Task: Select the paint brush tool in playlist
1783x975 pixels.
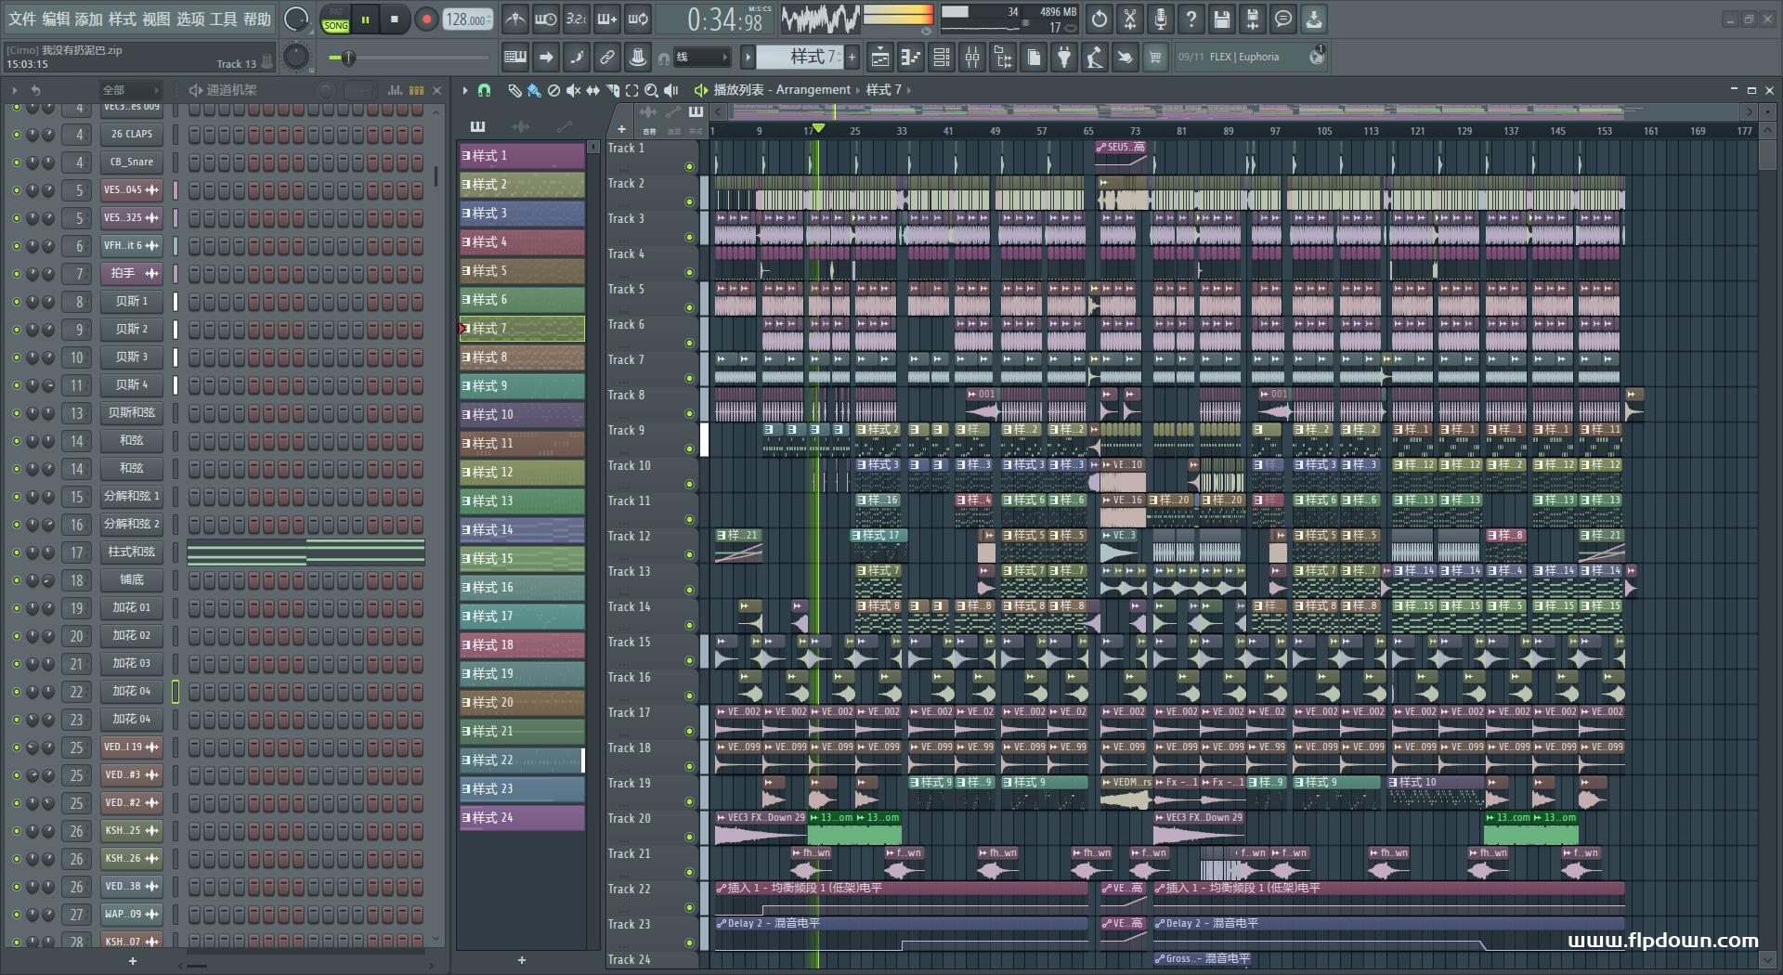Action: [534, 90]
